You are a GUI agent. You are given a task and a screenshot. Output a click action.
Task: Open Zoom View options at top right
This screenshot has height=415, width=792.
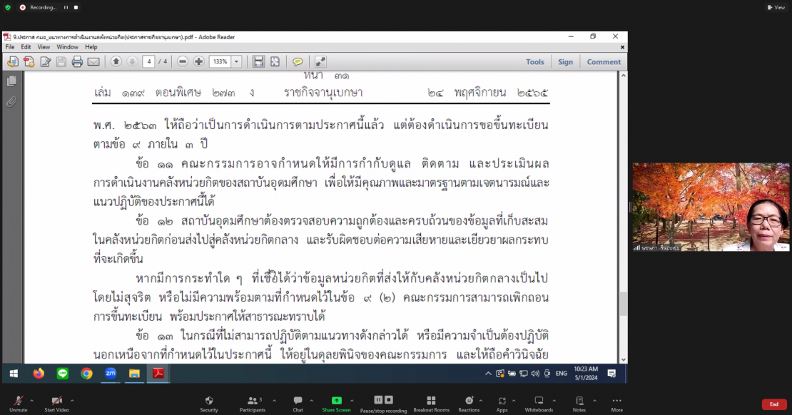pyautogui.click(x=776, y=8)
